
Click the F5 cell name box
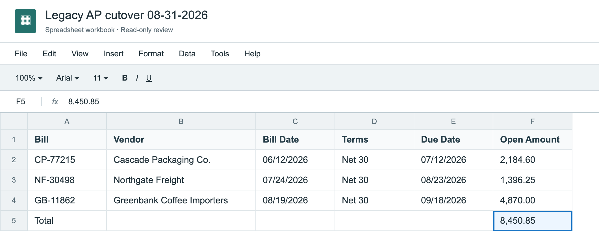coord(21,101)
